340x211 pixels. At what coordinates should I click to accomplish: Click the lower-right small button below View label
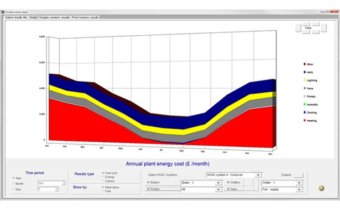click(316, 32)
